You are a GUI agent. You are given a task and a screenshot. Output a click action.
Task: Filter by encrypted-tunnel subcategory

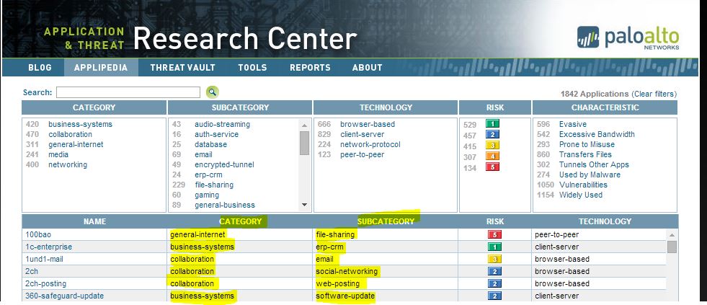pyautogui.click(x=224, y=164)
